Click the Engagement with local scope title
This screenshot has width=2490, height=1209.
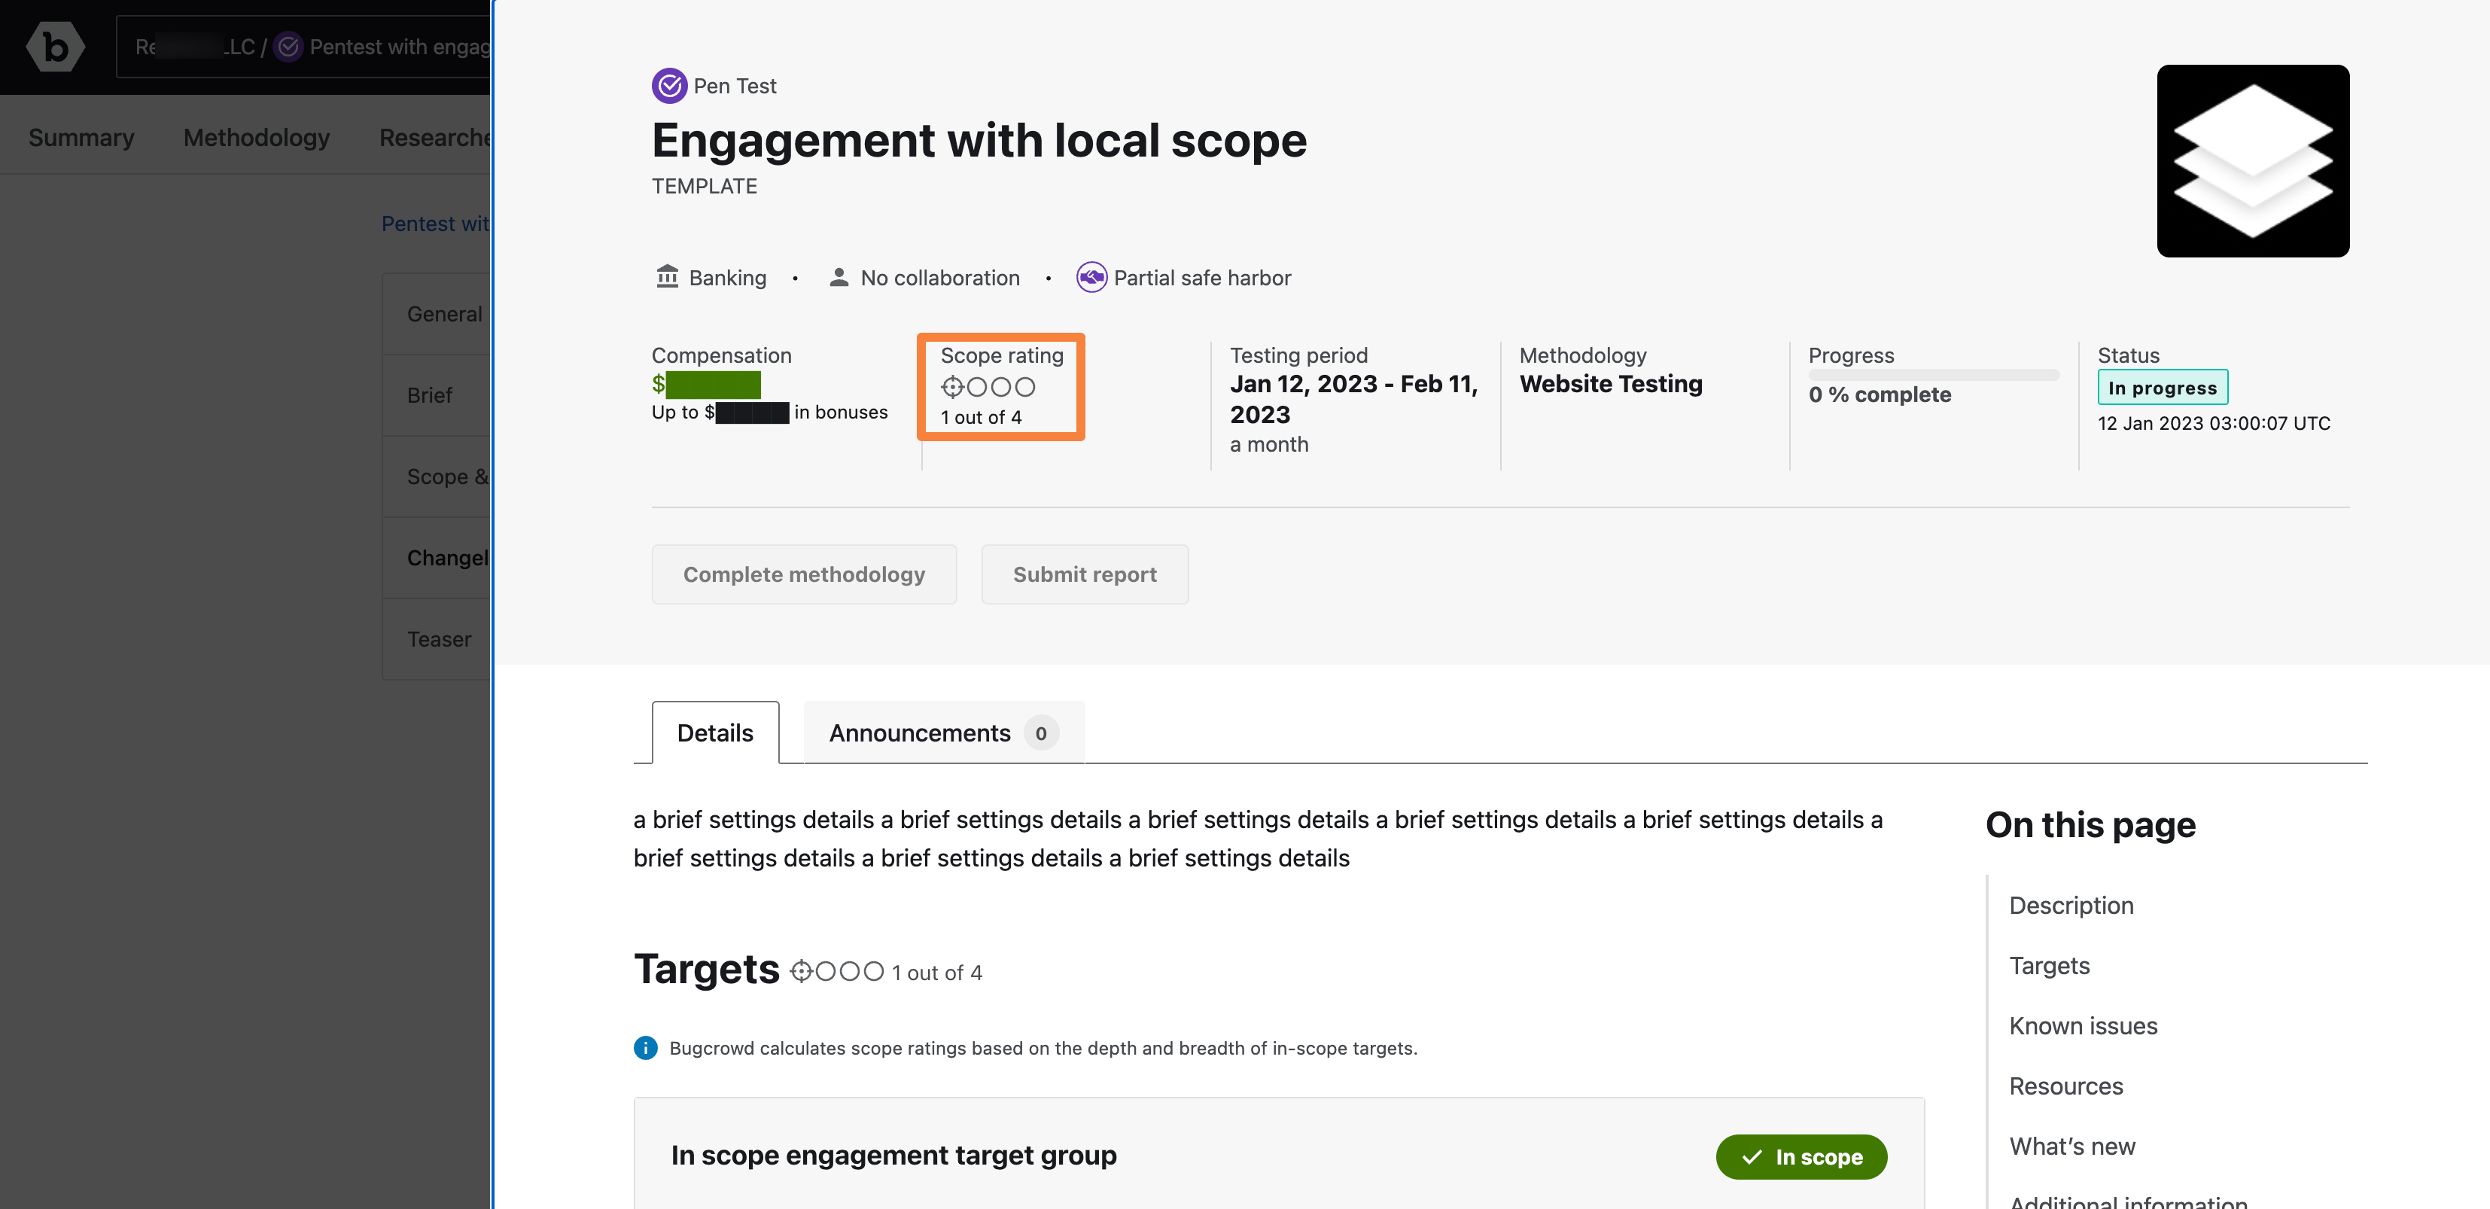pyautogui.click(x=979, y=140)
